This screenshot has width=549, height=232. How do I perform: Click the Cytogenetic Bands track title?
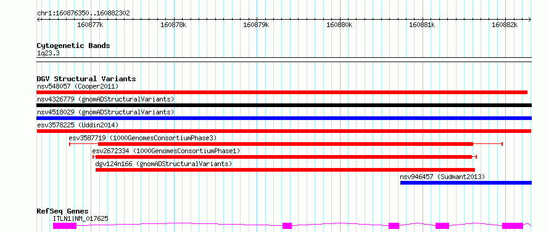[x=73, y=46]
